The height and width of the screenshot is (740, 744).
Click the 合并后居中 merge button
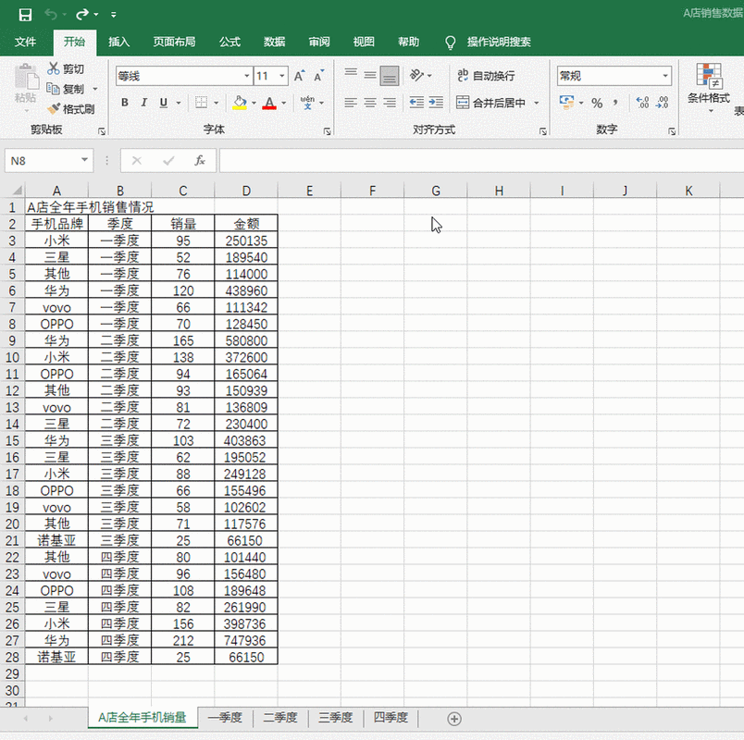click(x=500, y=103)
